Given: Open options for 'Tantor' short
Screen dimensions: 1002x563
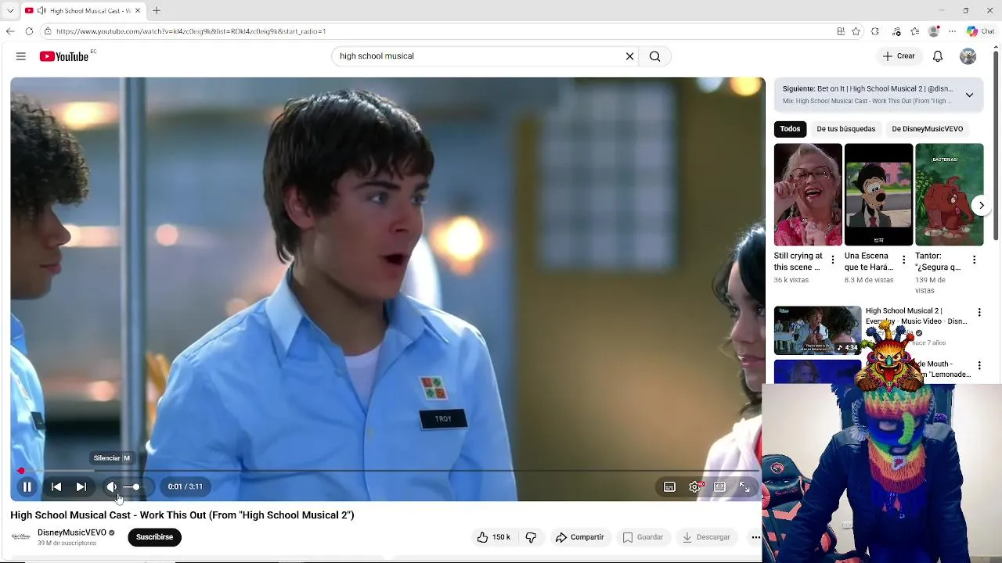Looking at the screenshot, I should tap(974, 260).
